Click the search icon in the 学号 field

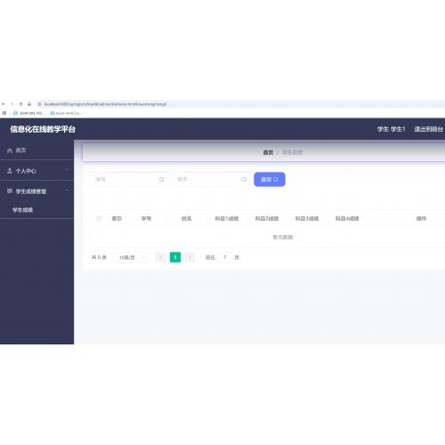[x=161, y=179]
